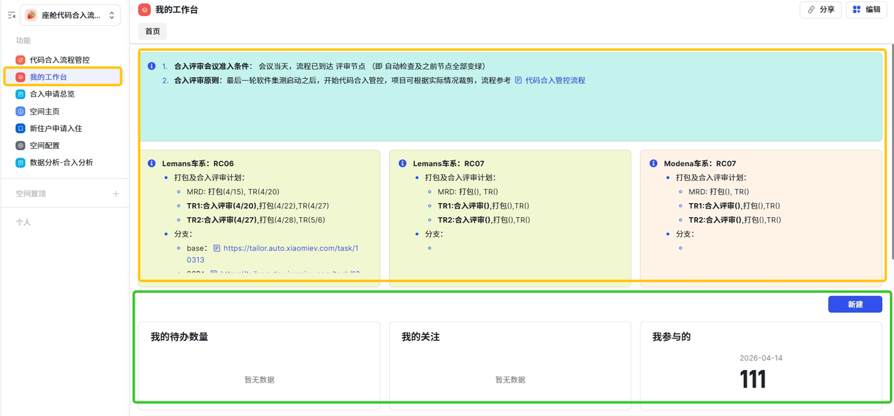Add item with plus next to 空间置顶
This screenshot has height=416, width=894.
116,193
